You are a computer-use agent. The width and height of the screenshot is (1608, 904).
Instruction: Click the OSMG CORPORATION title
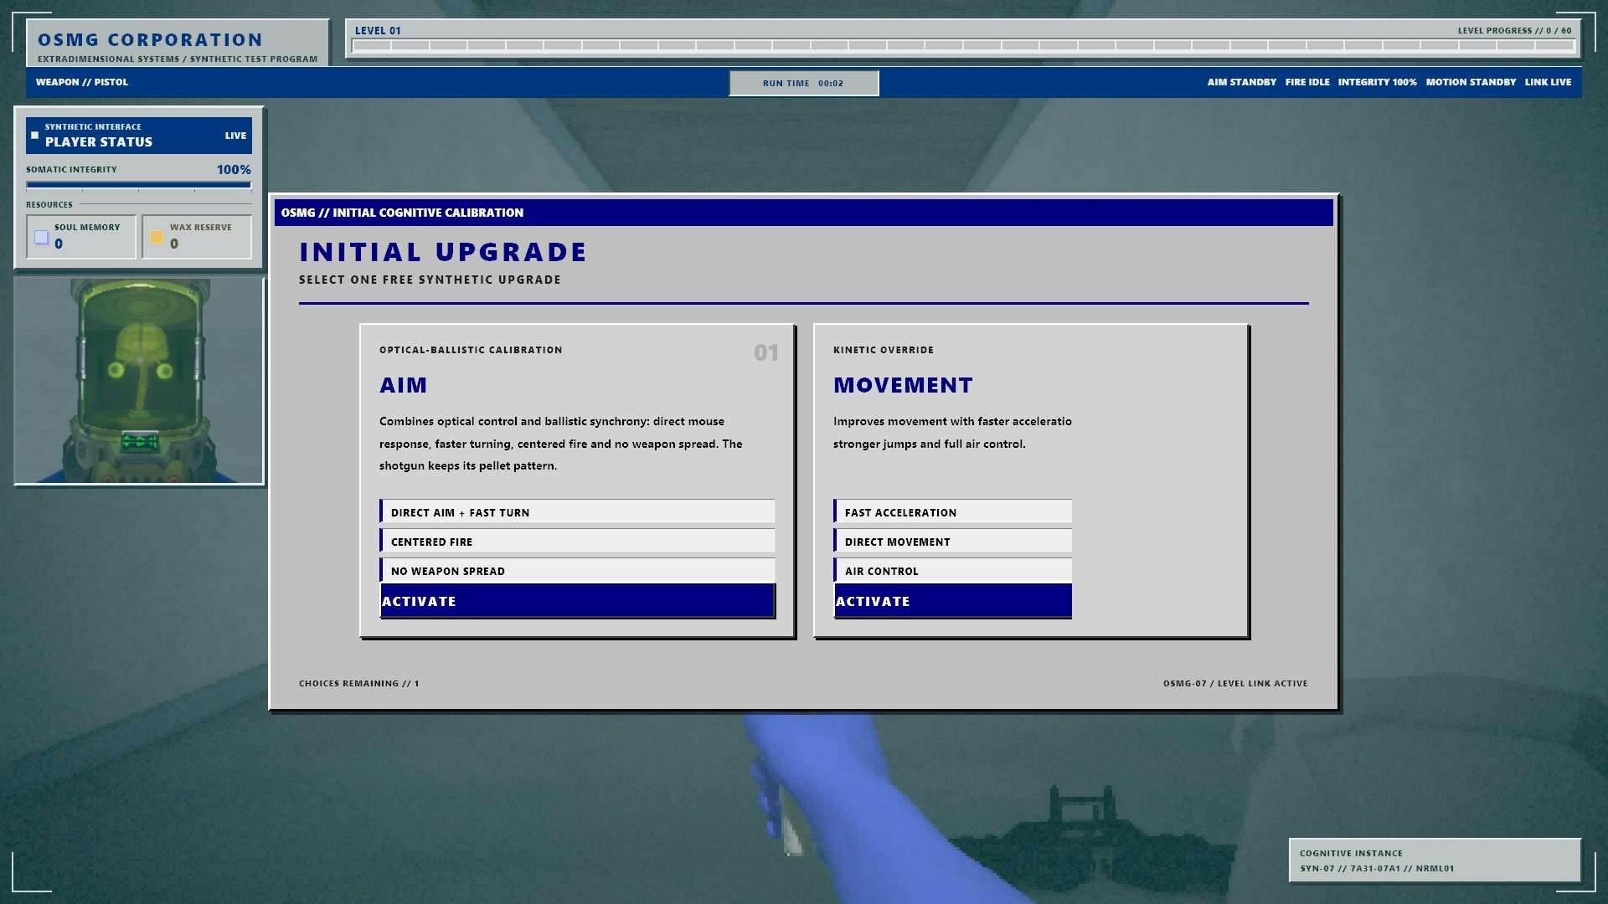[150, 40]
